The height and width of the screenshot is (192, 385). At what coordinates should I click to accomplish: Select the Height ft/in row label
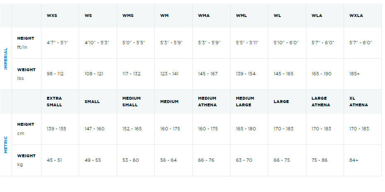point(26,42)
